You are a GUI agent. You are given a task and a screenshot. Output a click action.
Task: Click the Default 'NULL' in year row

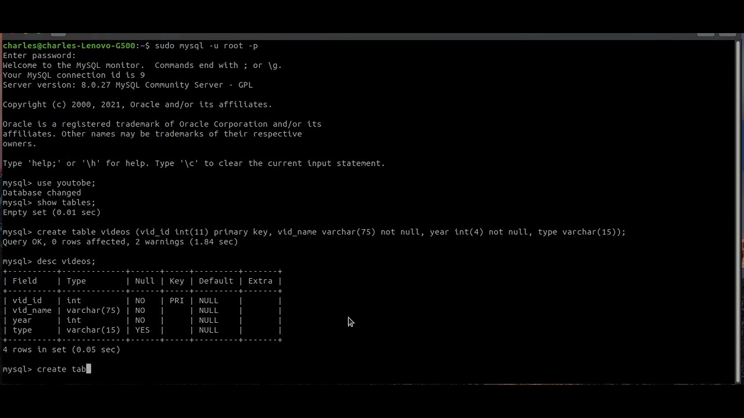click(209, 320)
